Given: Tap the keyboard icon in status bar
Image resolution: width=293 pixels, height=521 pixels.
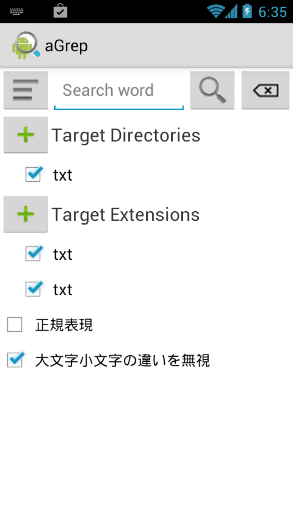Looking at the screenshot, I should point(16,11).
